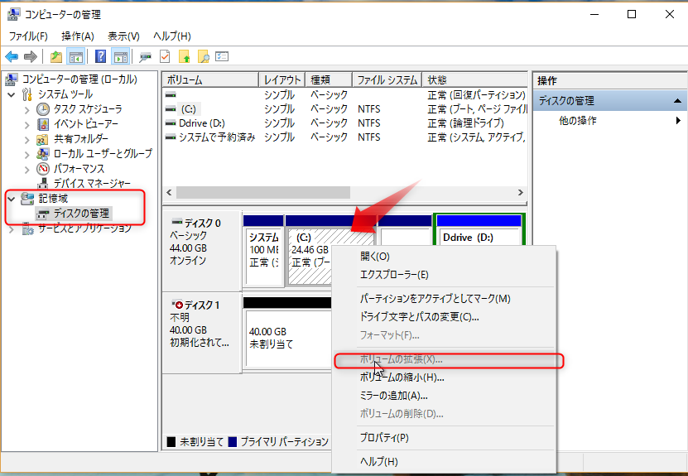Click left arrow of horizontal scrollbar

point(170,193)
